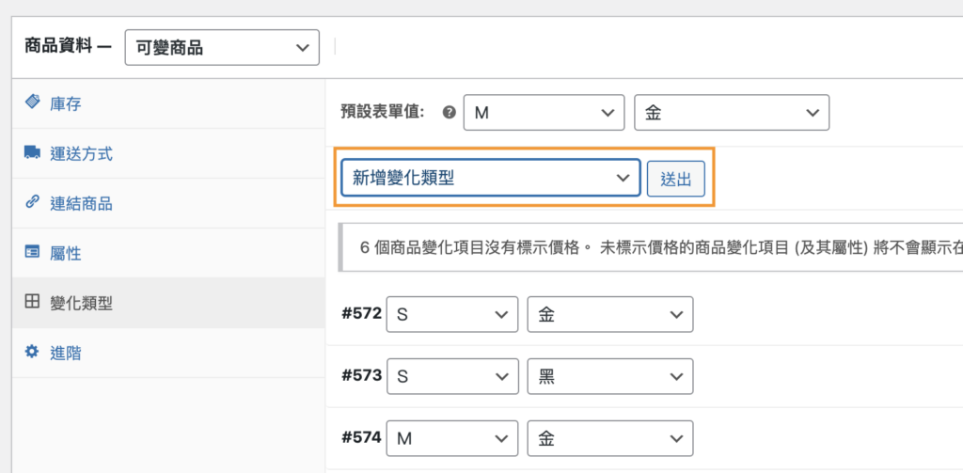Screen dimensions: 963x473
Task: Switch to the 連結商品 tab
Action: click(x=168, y=203)
